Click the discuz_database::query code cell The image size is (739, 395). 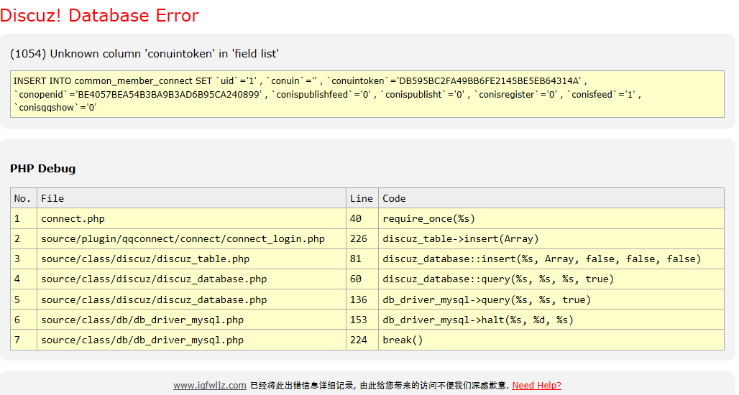(551, 279)
